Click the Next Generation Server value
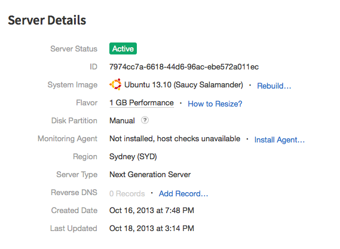 click(150, 174)
